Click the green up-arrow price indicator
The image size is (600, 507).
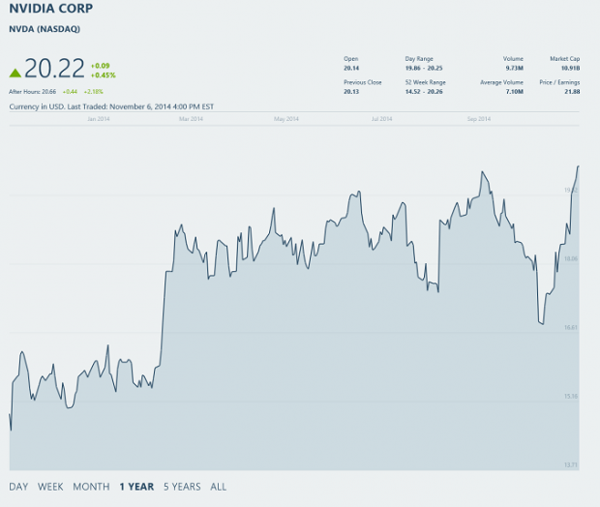[x=15, y=73]
